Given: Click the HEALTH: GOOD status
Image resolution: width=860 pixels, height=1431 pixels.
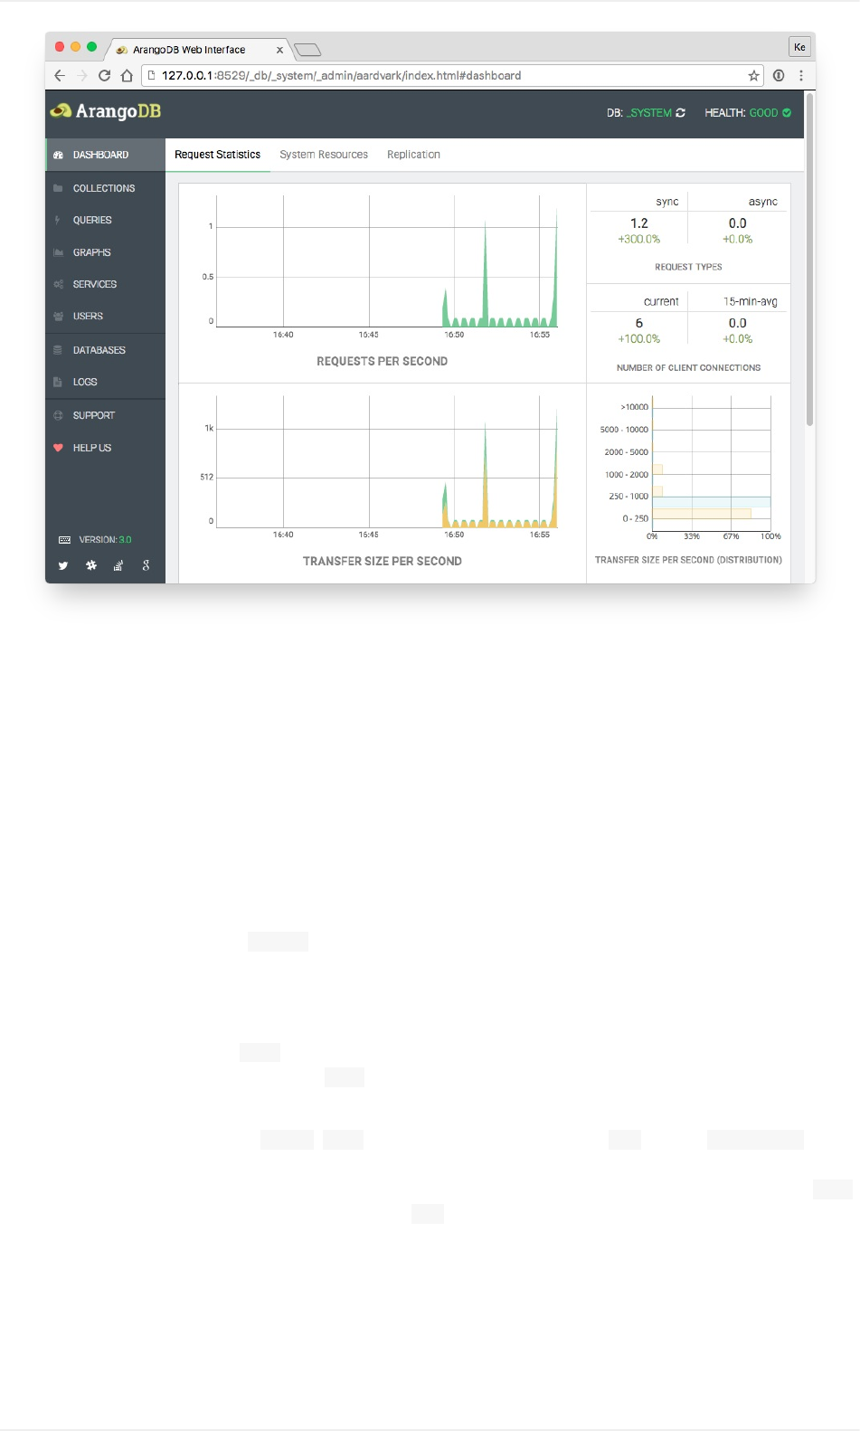Looking at the screenshot, I should pyautogui.click(x=748, y=113).
